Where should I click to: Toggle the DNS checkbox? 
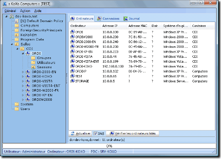click(x=95, y=134)
